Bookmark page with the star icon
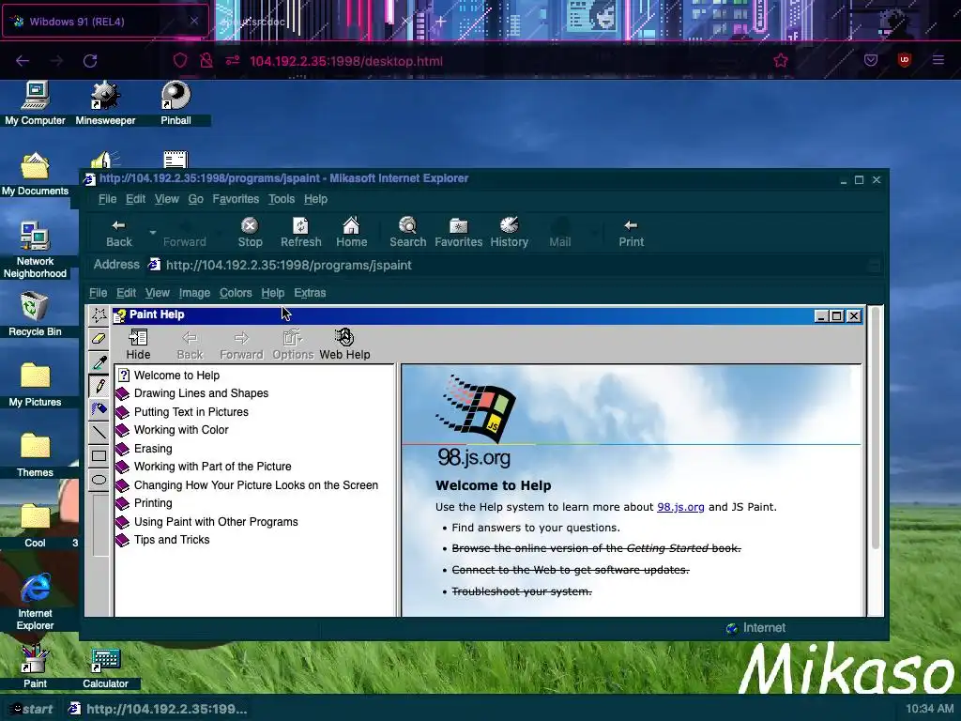 tap(780, 61)
